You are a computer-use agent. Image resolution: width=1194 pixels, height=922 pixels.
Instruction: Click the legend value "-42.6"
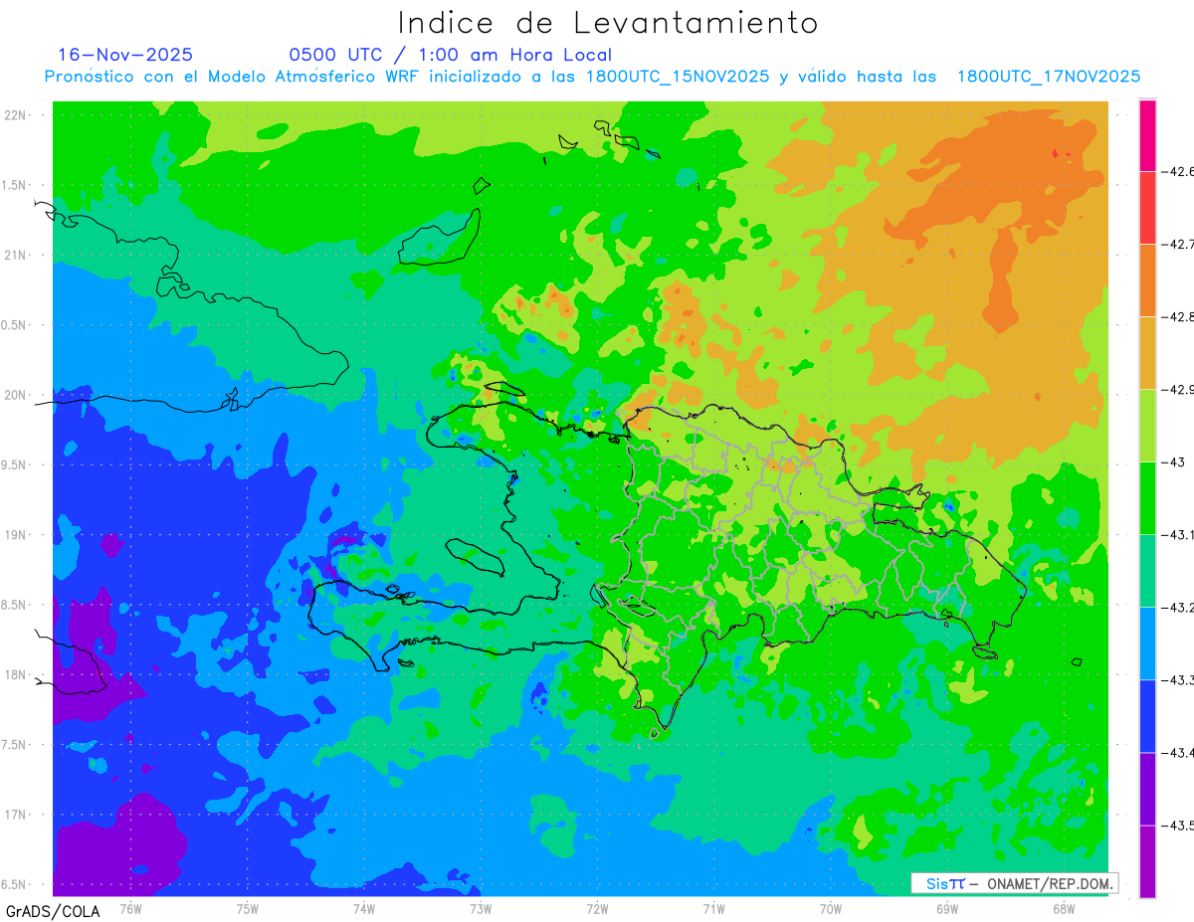click(1180, 172)
